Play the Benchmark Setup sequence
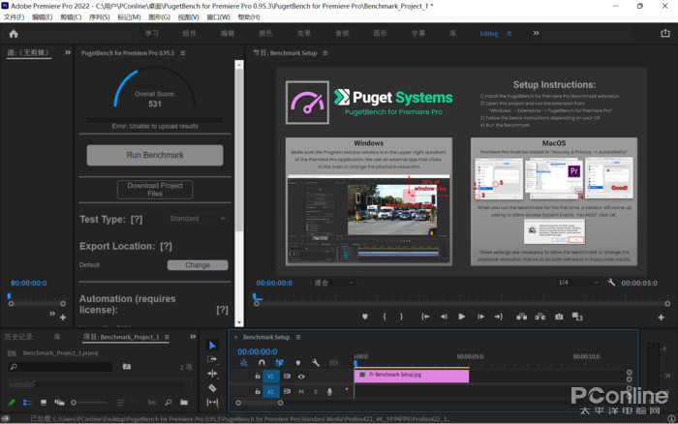This screenshot has width=678, height=424. 461,317
